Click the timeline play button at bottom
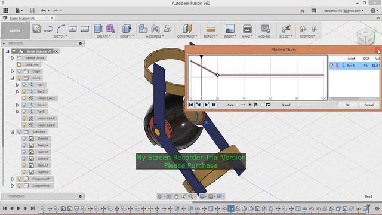This screenshot has width=382, height=215. 19,208
